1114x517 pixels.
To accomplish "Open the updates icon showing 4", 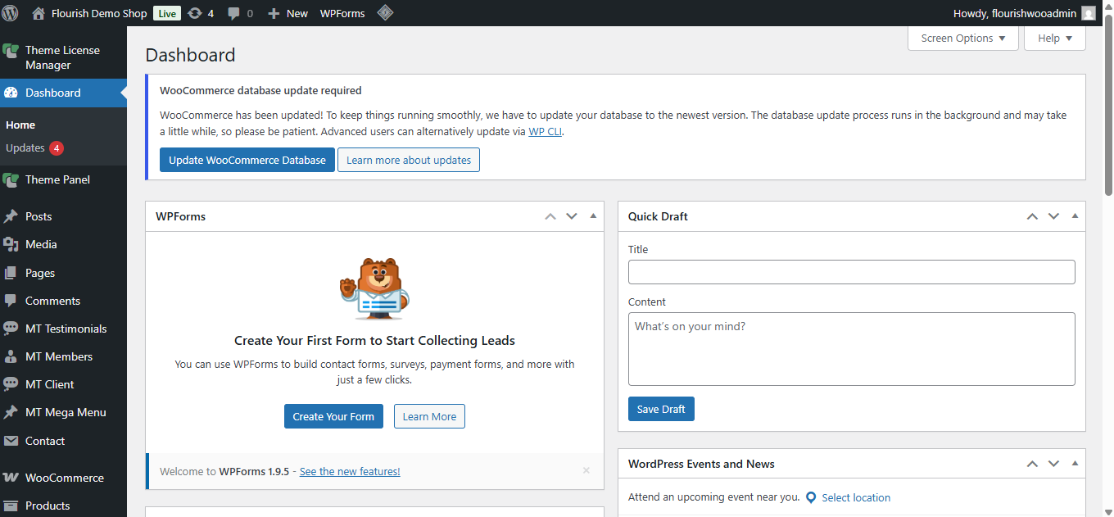I will point(195,13).
